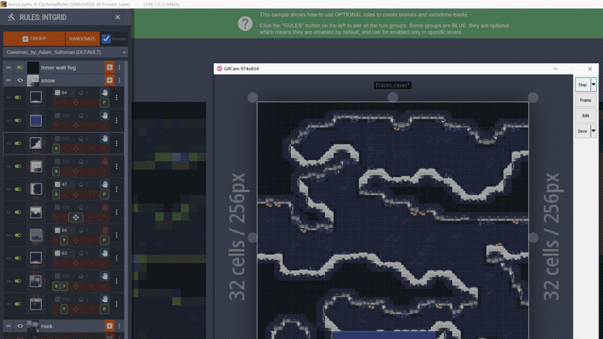
Task: Click the rock group name
Action: 46,326
